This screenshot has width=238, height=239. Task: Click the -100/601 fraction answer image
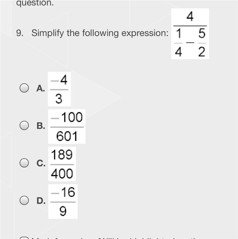click(x=67, y=127)
